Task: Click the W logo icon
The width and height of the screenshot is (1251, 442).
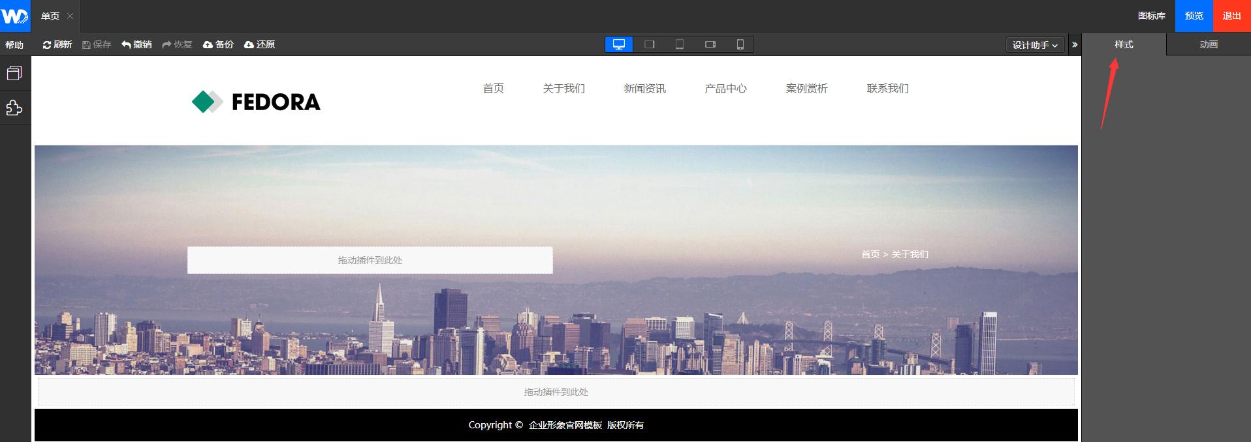Action: click(x=15, y=16)
